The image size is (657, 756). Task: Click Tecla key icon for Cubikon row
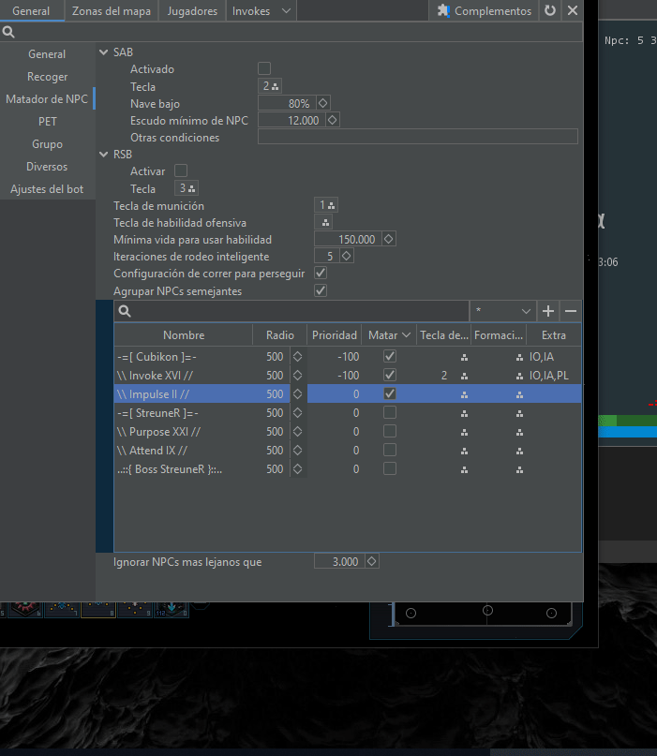pos(463,357)
